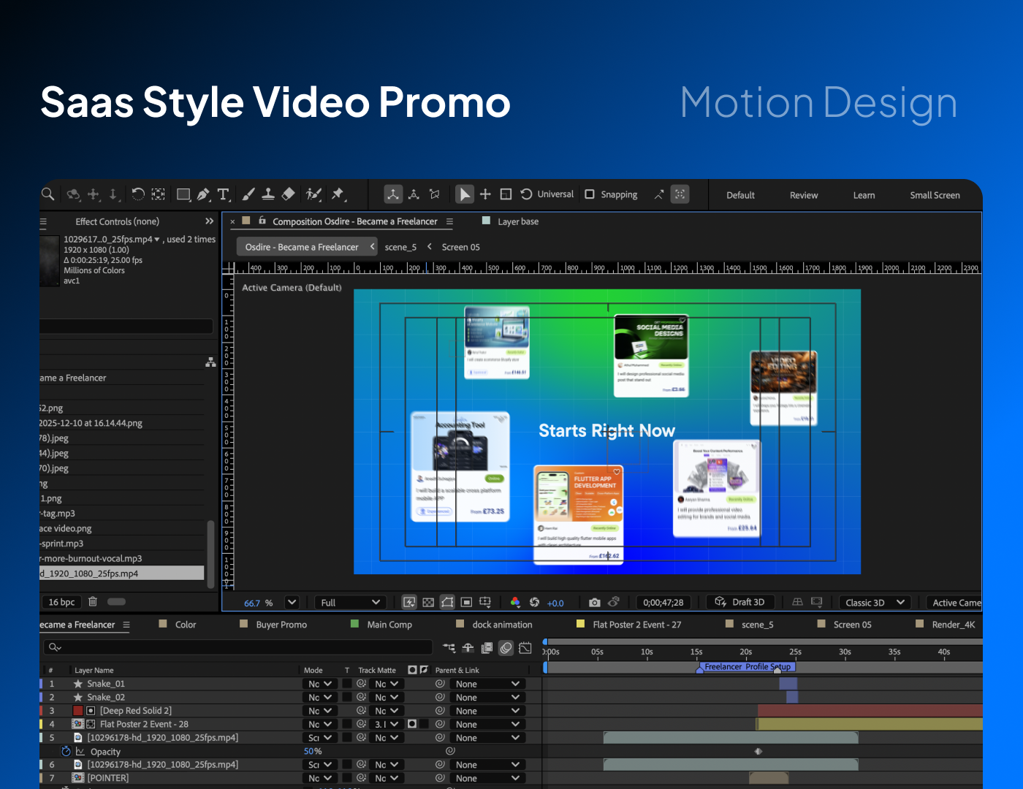Switch to the Flat Poster 2 Event - 27 tab
This screenshot has width=1023, height=789.
click(636, 625)
